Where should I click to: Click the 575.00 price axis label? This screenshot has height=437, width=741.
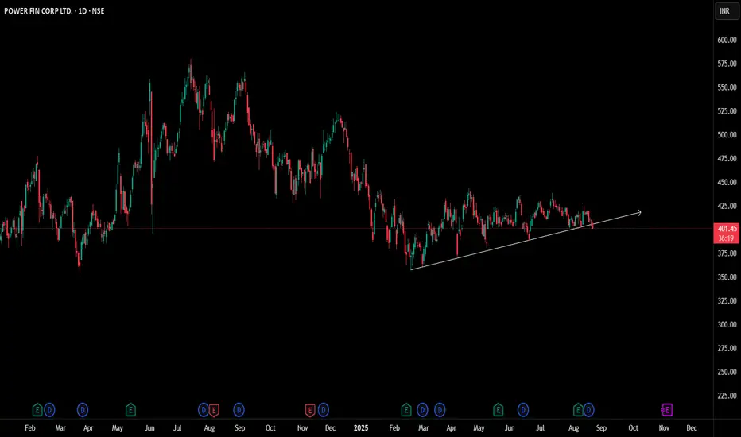tap(727, 64)
